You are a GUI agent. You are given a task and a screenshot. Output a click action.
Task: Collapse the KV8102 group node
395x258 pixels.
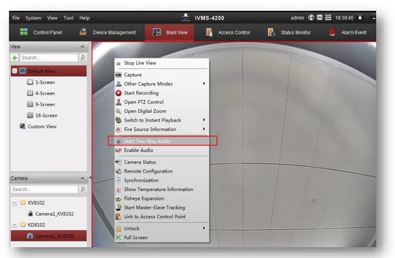click(x=15, y=203)
